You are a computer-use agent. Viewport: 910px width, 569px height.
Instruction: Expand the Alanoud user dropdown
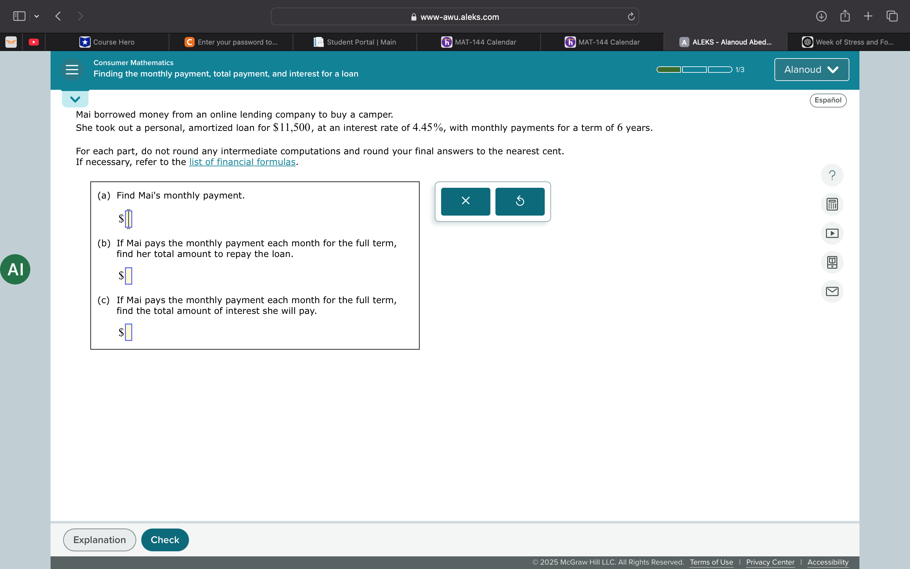(811, 70)
